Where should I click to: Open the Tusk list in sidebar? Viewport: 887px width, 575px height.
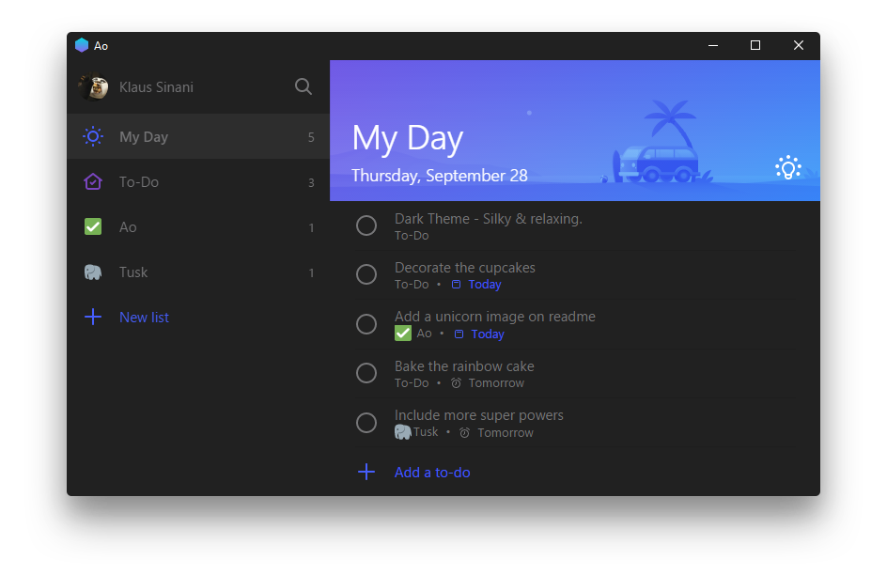(x=198, y=272)
